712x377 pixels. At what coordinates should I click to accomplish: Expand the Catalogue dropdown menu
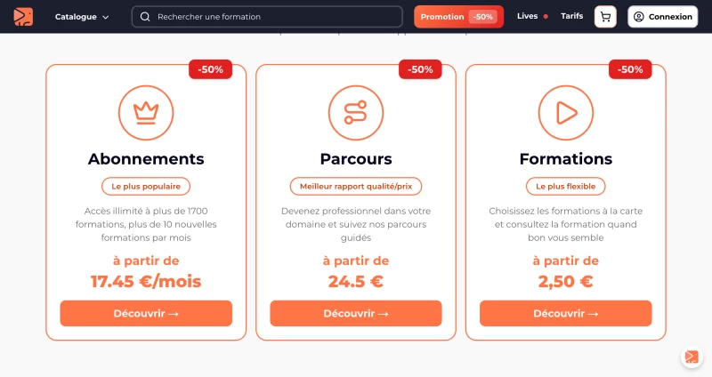tap(82, 17)
